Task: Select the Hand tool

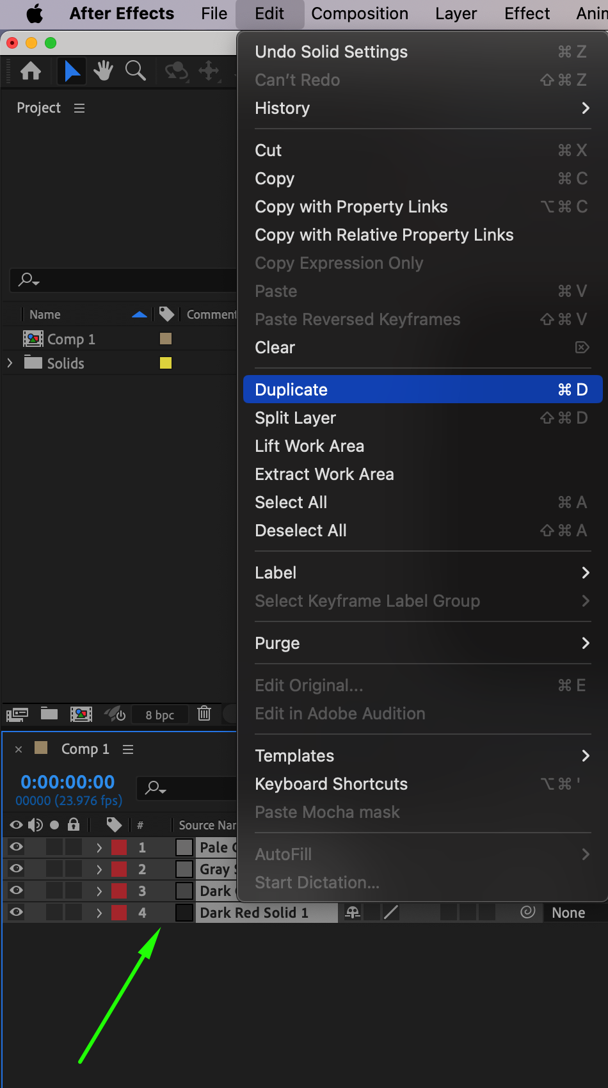Action: pos(103,71)
